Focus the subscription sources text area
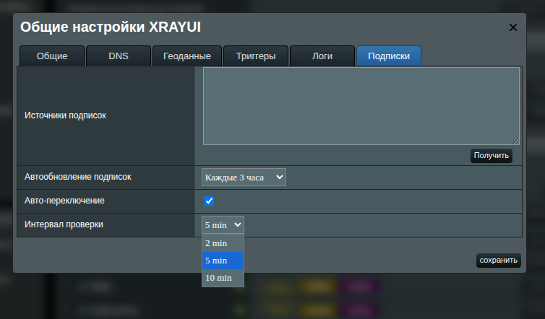Screen dimensions: 545x319 coord(361,106)
